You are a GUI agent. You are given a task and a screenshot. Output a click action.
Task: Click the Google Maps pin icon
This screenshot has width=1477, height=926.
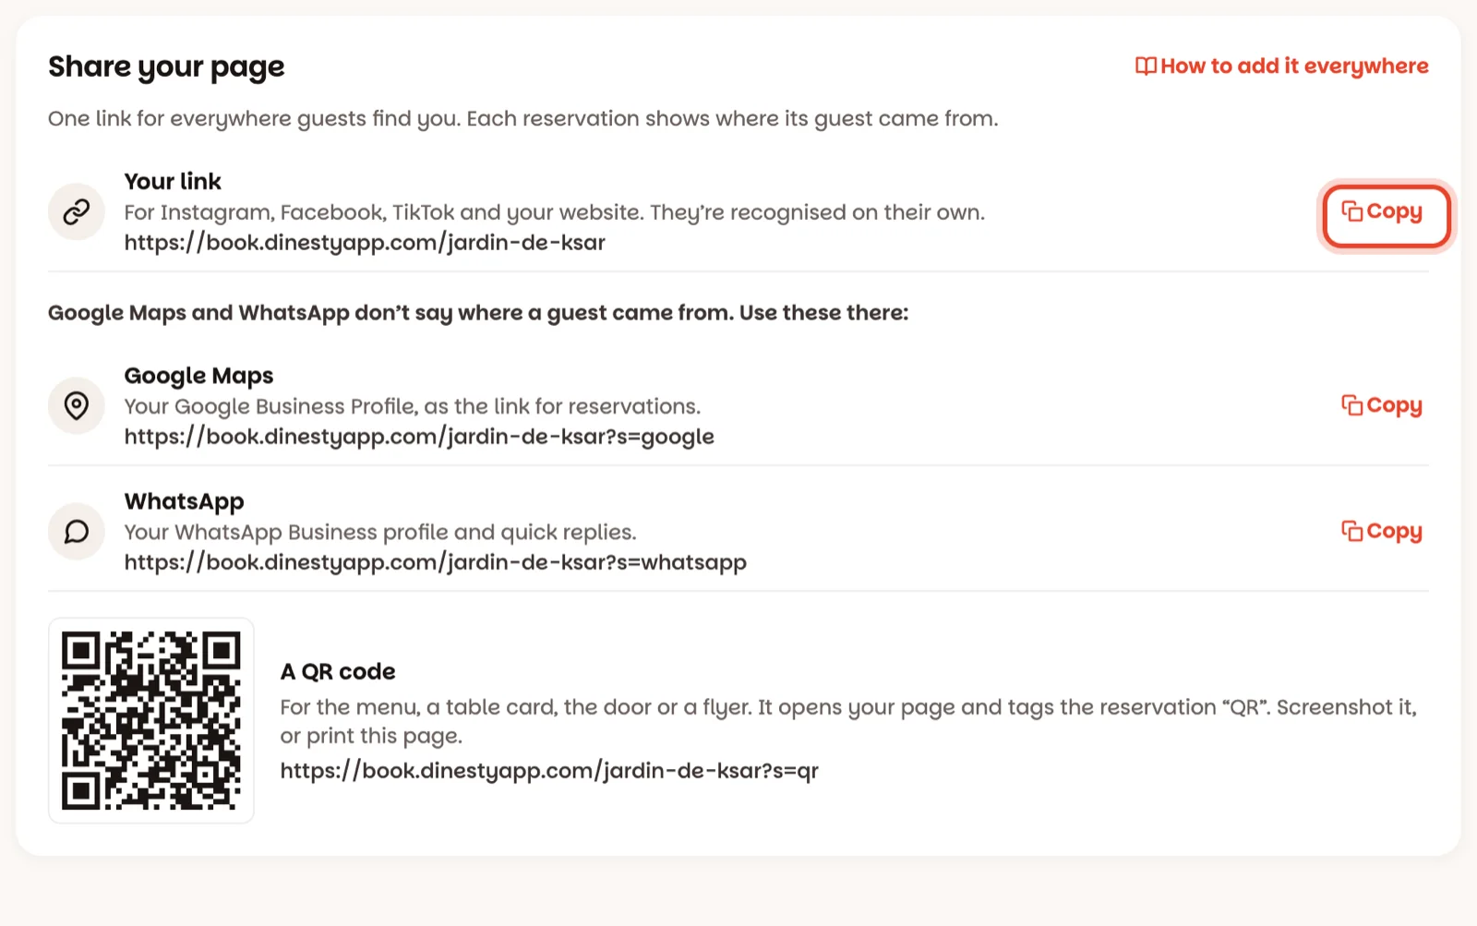77,405
